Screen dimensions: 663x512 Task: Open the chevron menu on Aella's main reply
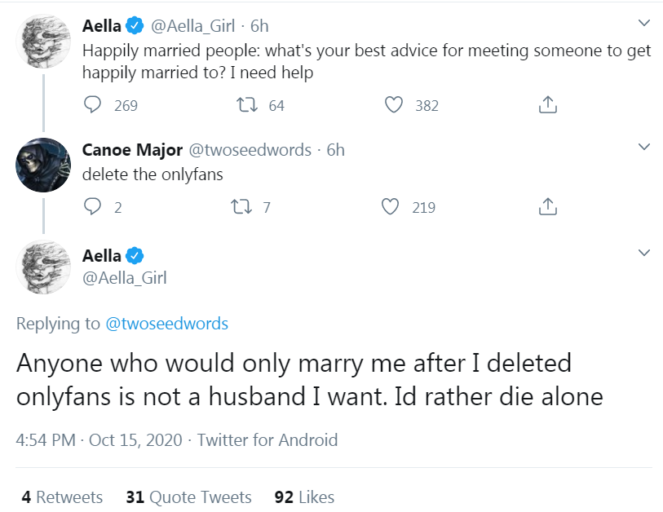643,253
